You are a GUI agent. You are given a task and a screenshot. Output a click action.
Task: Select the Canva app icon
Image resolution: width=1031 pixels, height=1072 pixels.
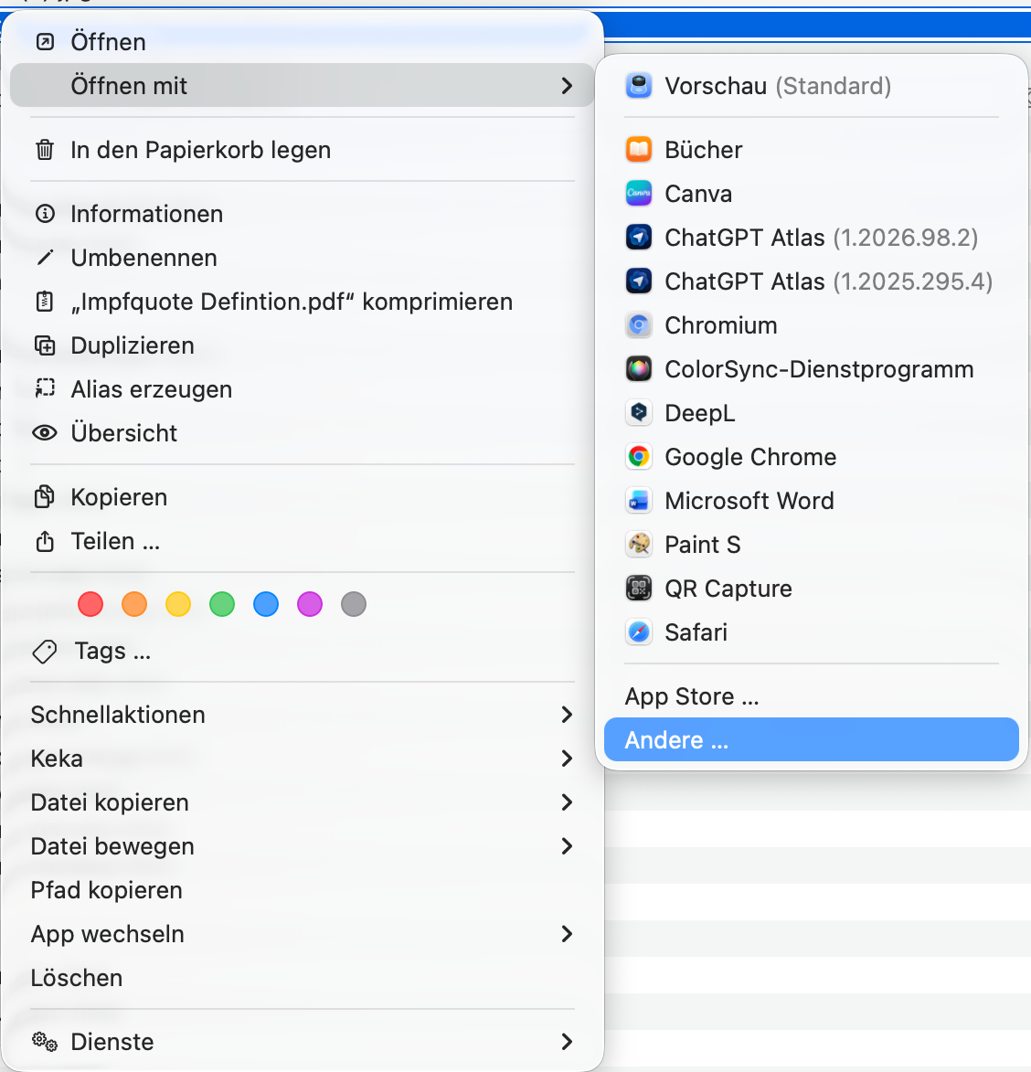point(639,194)
